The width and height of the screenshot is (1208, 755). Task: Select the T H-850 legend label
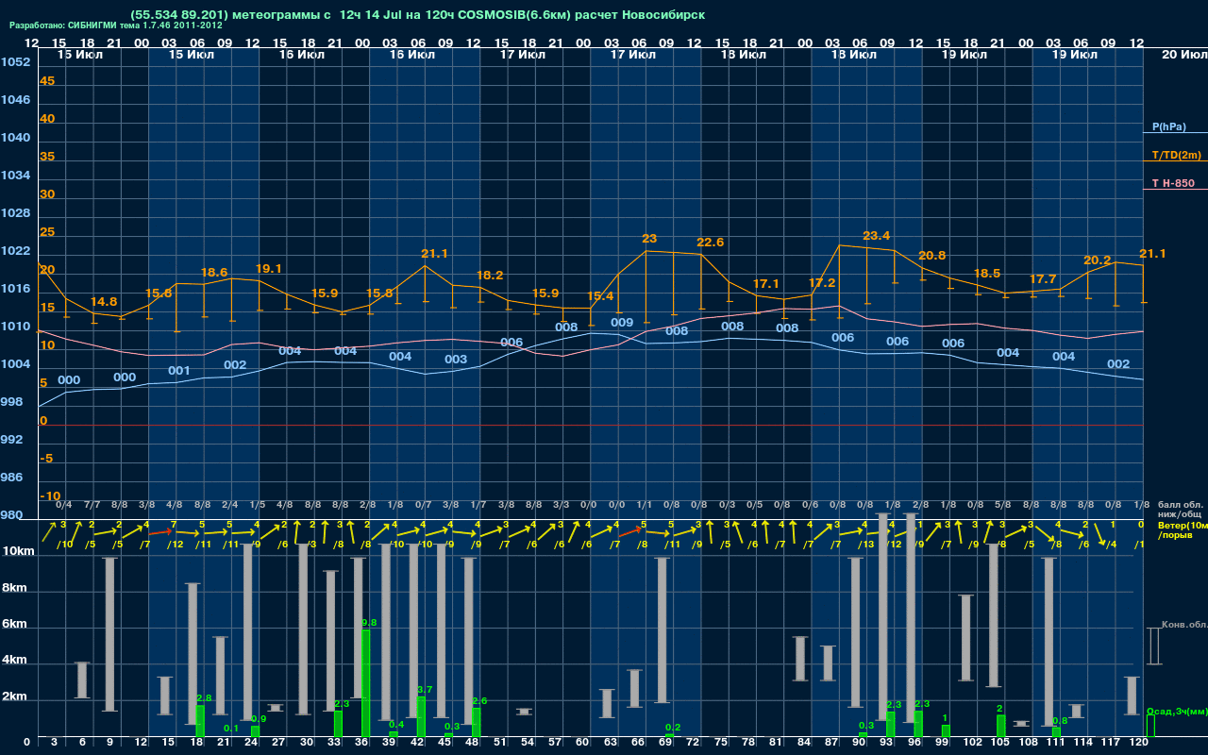pyautogui.click(x=1172, y=183)
